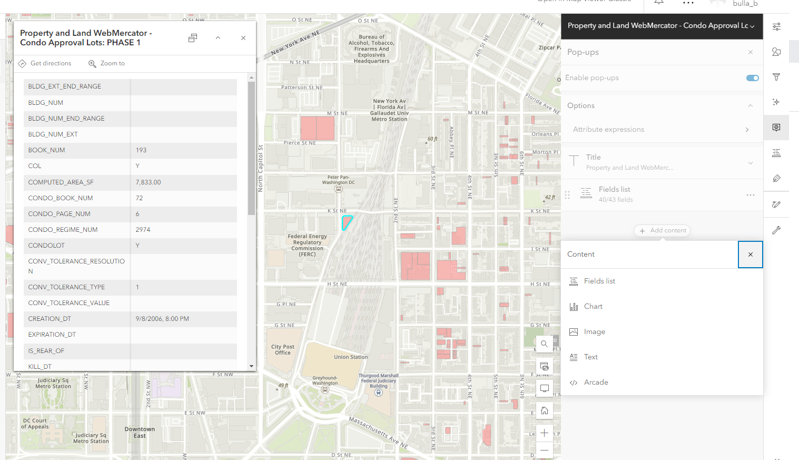This screenshot has width=799, height=460.
Task: Disable the Enable pop-ups toggle
Action: [752, 78]
